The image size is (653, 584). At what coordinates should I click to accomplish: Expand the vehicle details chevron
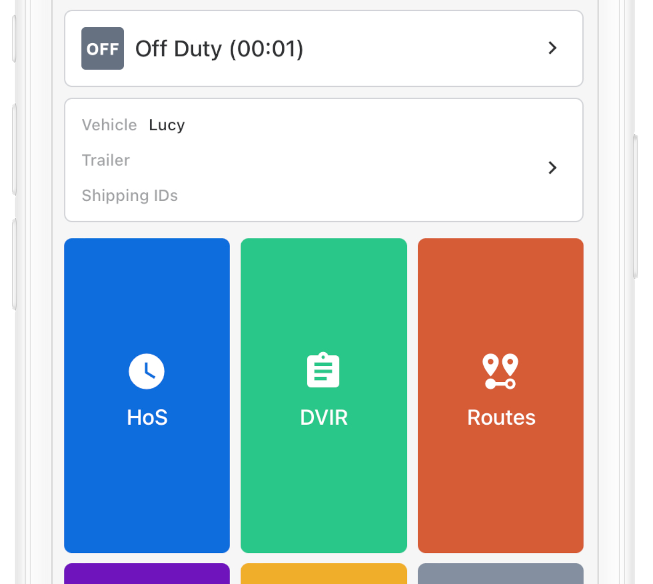click(552, 167)
